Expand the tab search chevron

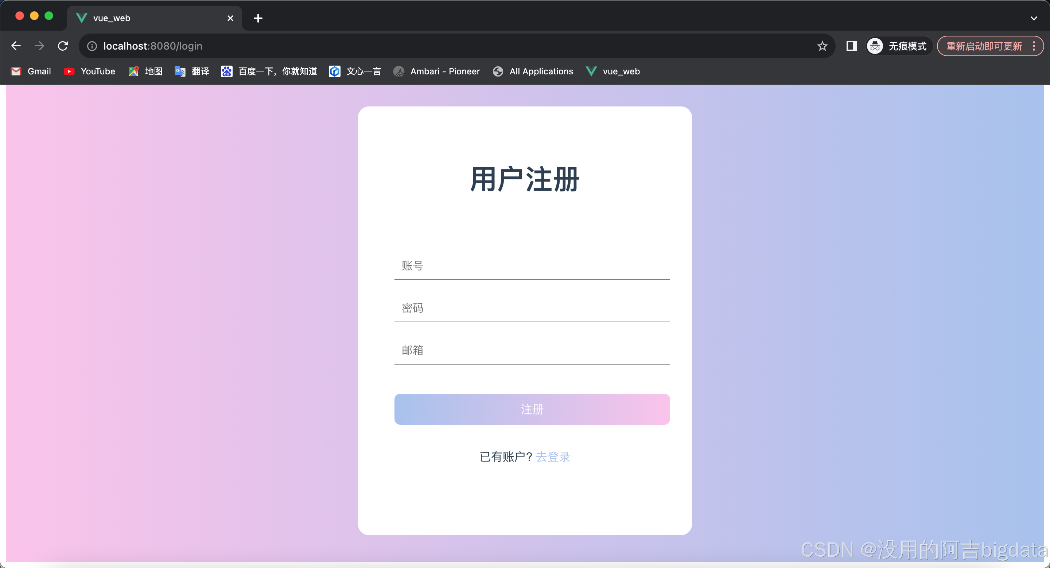[1033, 18]
